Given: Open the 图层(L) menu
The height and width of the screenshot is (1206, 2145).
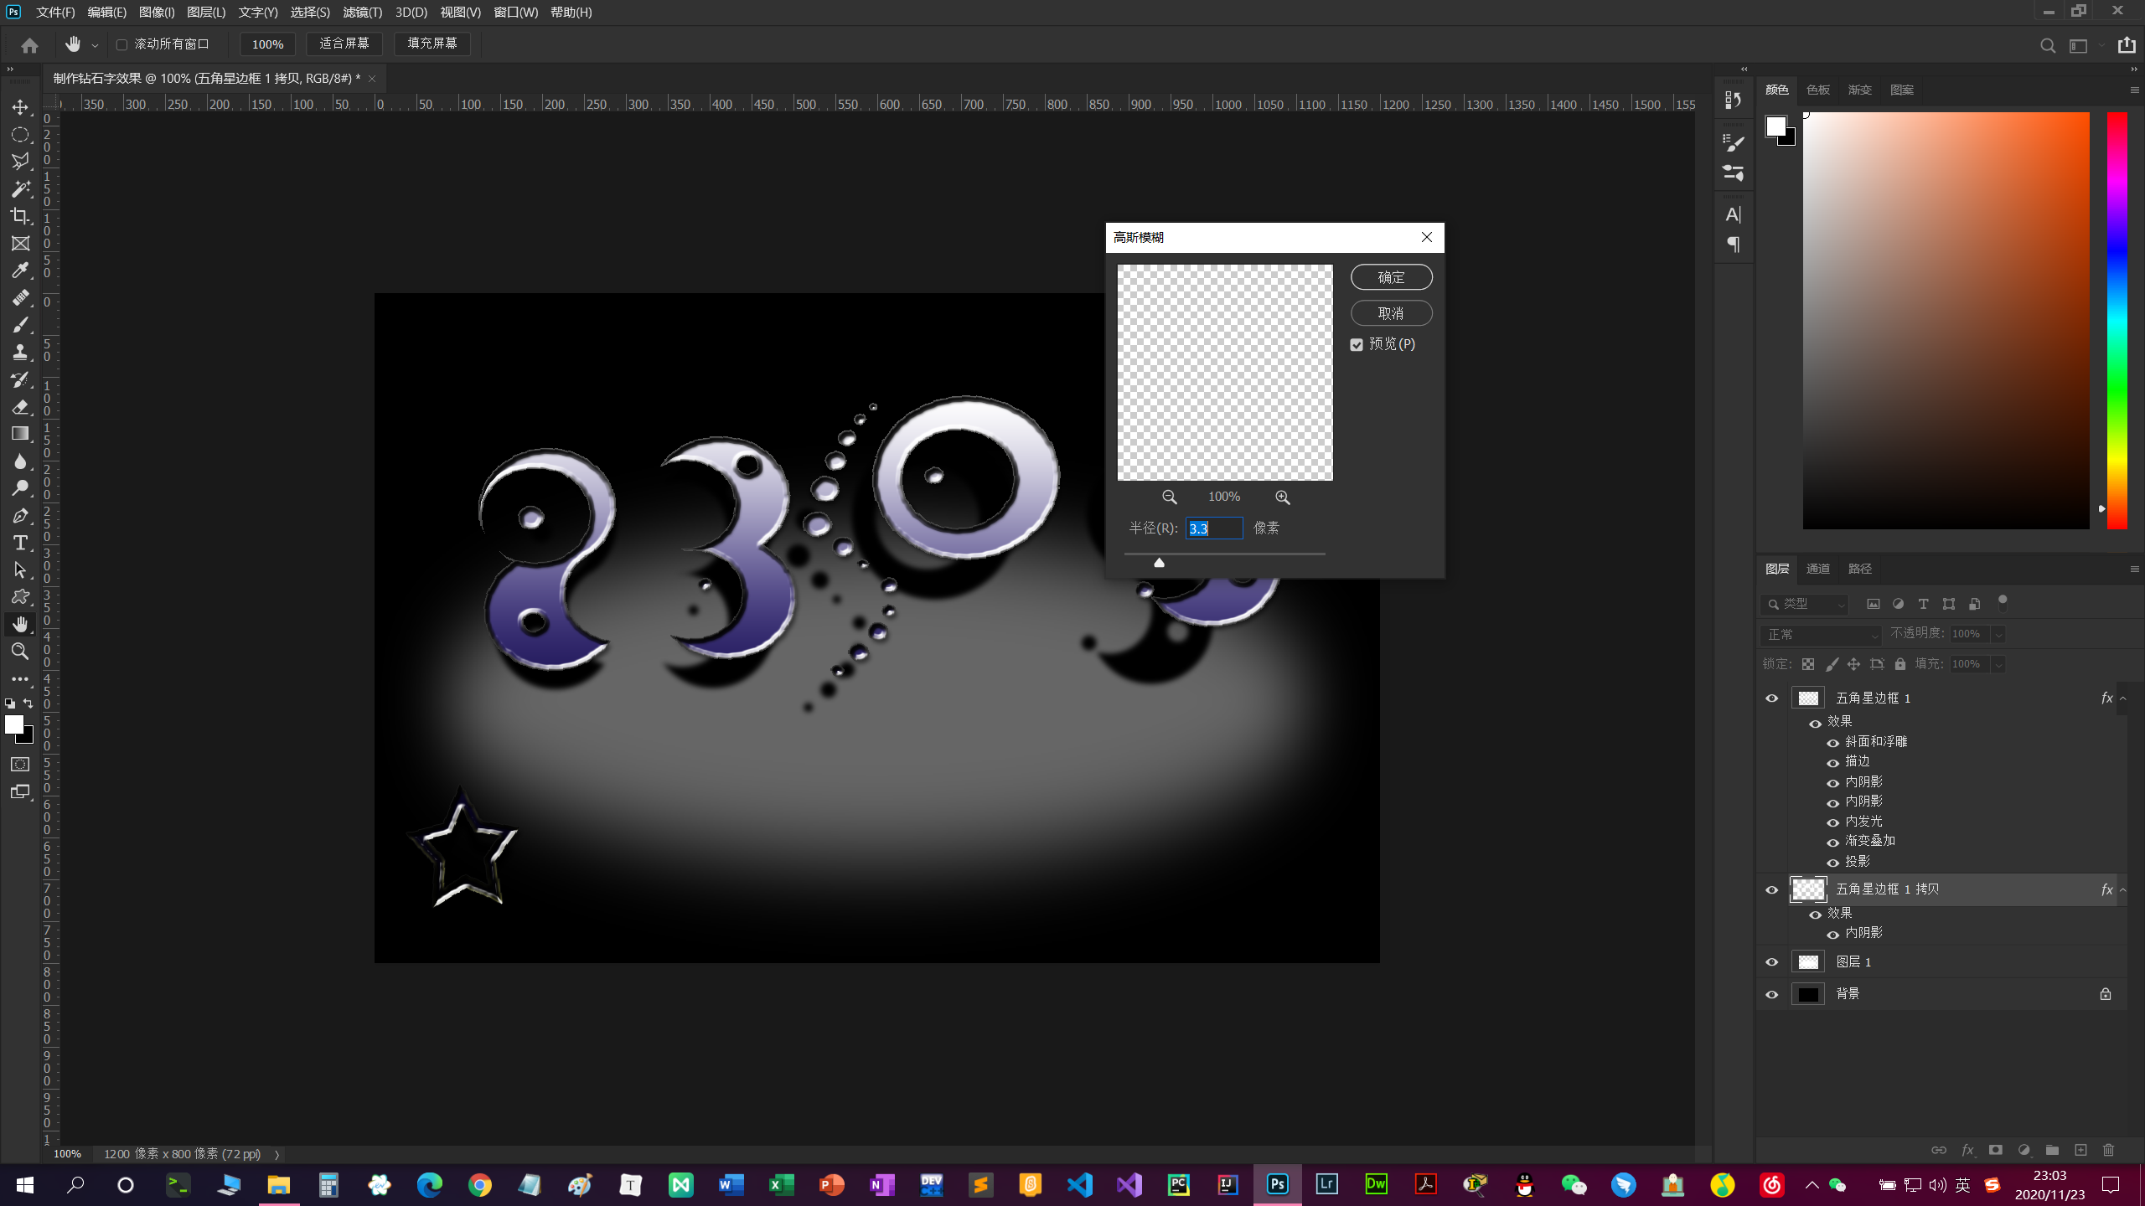Looking at the screenshot, I should click(206, 13).
